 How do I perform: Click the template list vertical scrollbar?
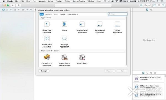[127, 41]
